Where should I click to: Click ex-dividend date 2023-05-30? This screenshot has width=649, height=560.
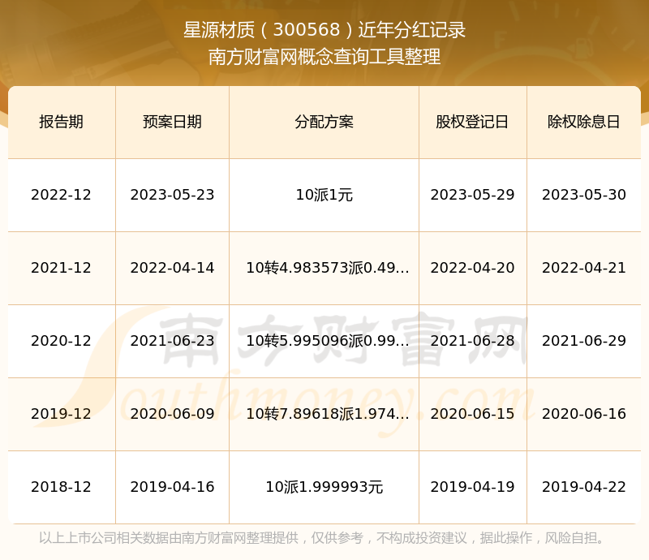583,195
